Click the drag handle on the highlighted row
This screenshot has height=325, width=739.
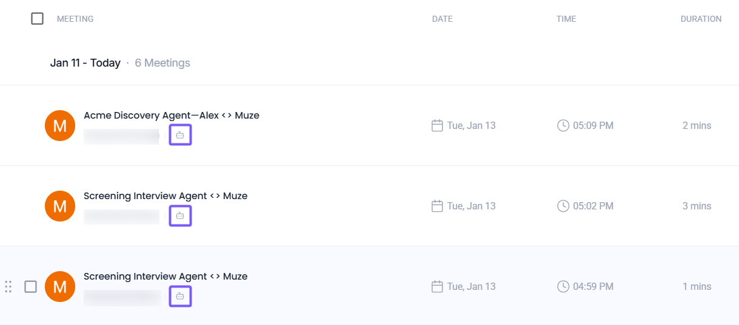[x=8, y=287]
